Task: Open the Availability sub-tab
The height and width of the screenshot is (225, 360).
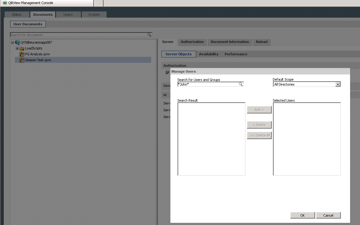Action: [x=209, y=54]
